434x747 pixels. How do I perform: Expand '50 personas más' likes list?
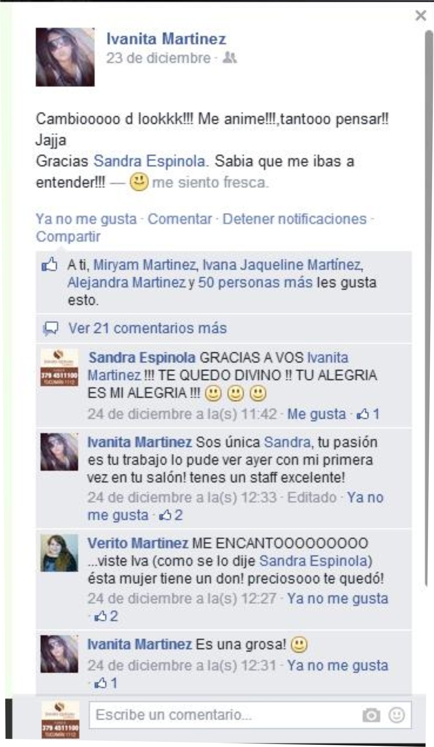(x=255, y=282)
